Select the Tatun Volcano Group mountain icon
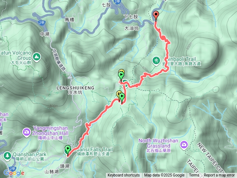The image size is (237, 178). pos(37,57)
